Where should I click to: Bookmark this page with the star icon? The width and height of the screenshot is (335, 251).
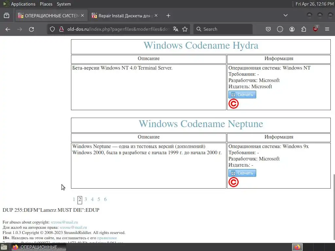click(x=185, y=29)
